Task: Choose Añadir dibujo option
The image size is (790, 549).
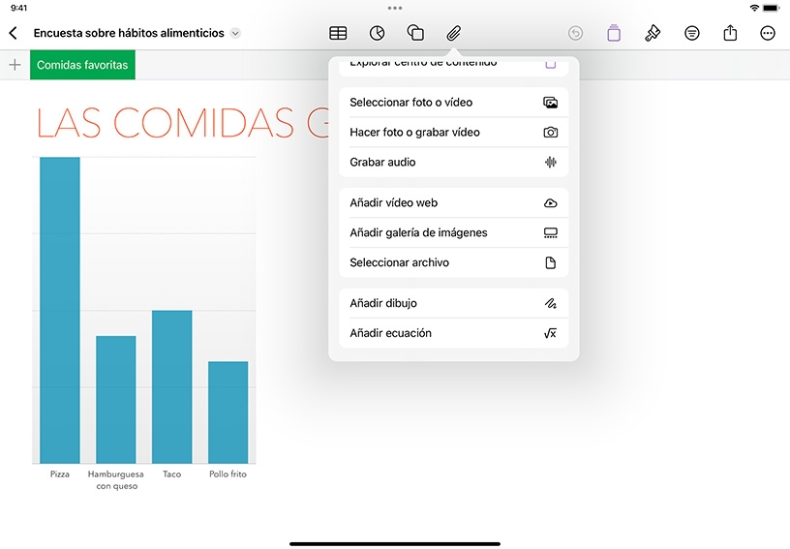Action: 454,303
